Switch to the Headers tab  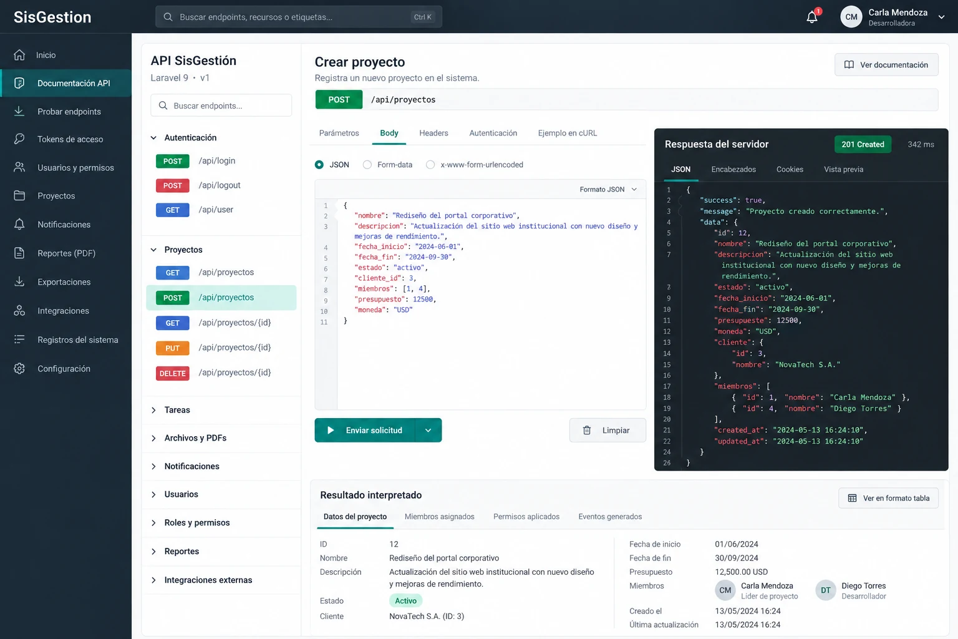pos(433,133)
